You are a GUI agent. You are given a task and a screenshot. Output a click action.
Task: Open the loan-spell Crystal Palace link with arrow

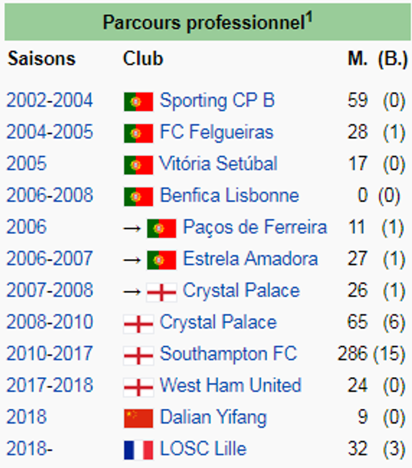coord(241,291)
